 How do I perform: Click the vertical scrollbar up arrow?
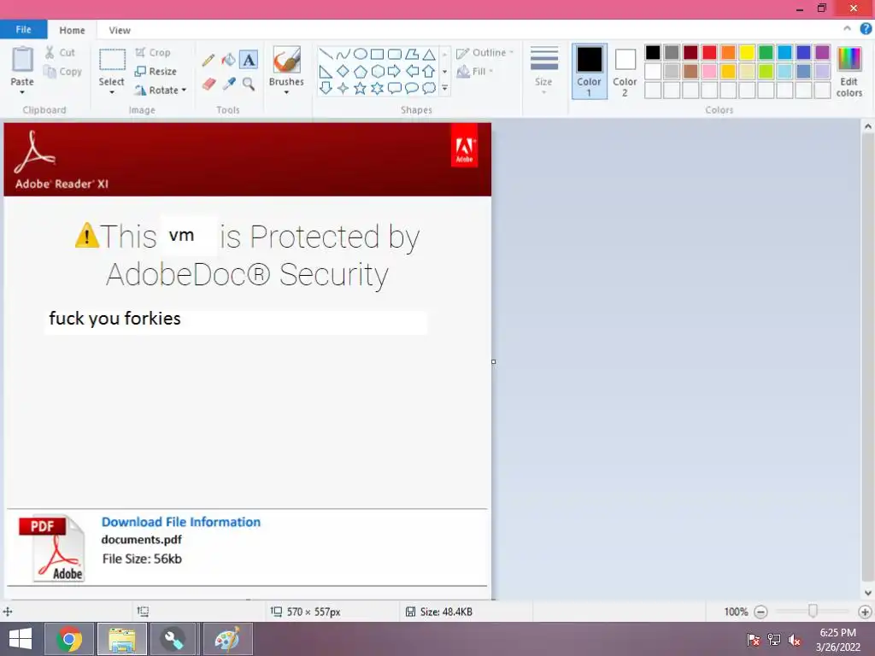868,126
